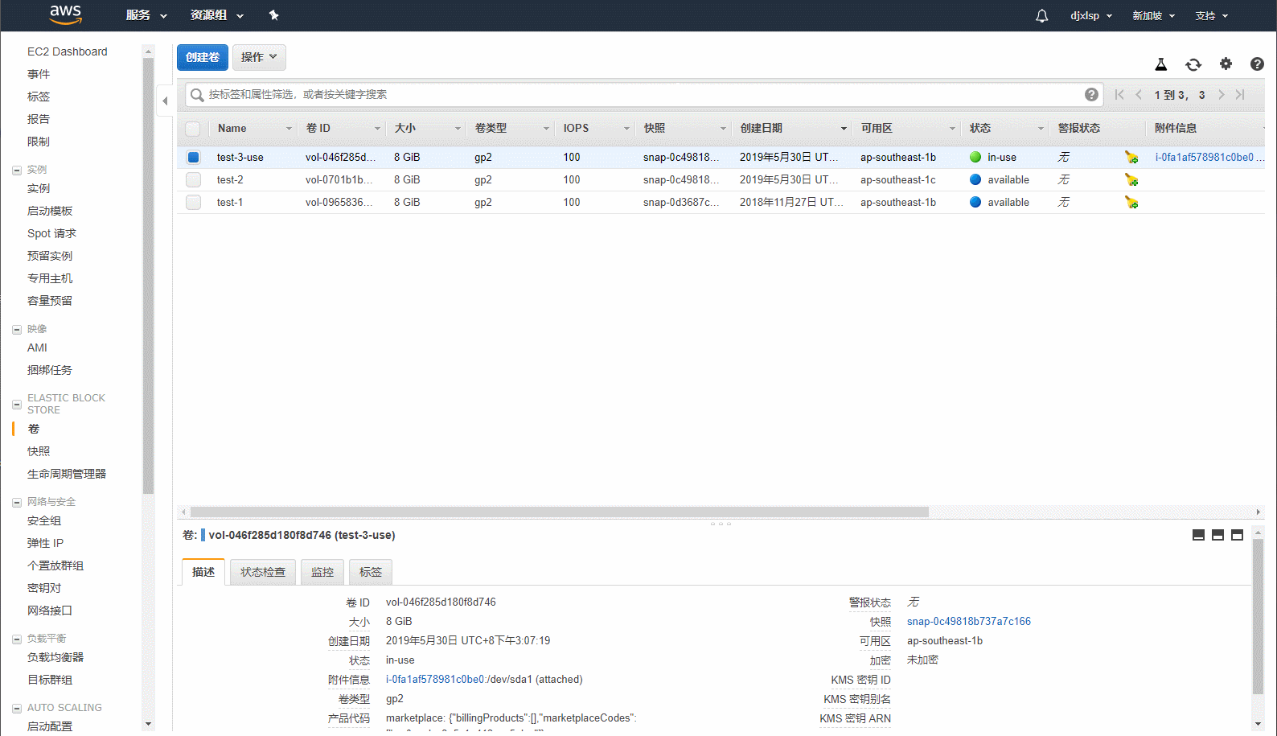Click alarm icon for test-2 row
Viewport: 1277px width, 736px height.
(1131, 179)
